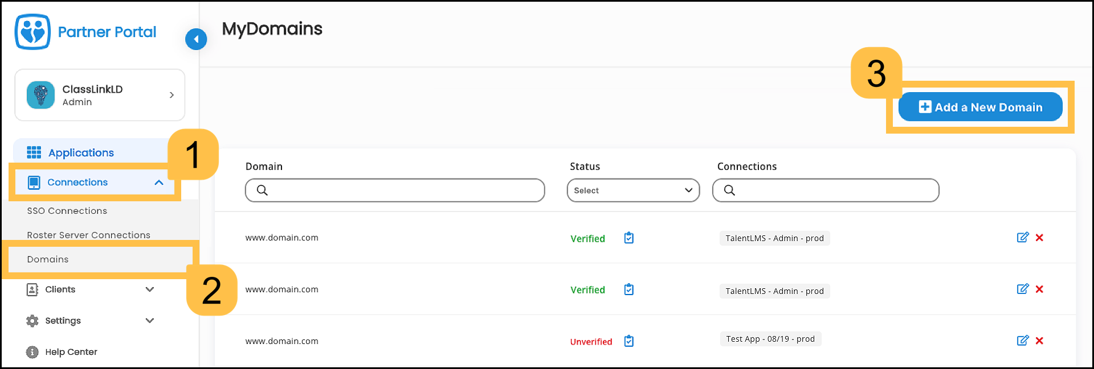Open the ClassLinkLD Admin profile
Image resolution: width=1094 pixels, height=369 pixels.
(100, 95)
